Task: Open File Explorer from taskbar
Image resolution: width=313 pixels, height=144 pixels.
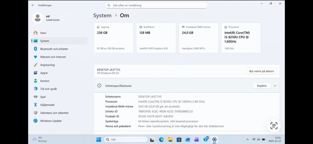Action: [x=170, y=139]
